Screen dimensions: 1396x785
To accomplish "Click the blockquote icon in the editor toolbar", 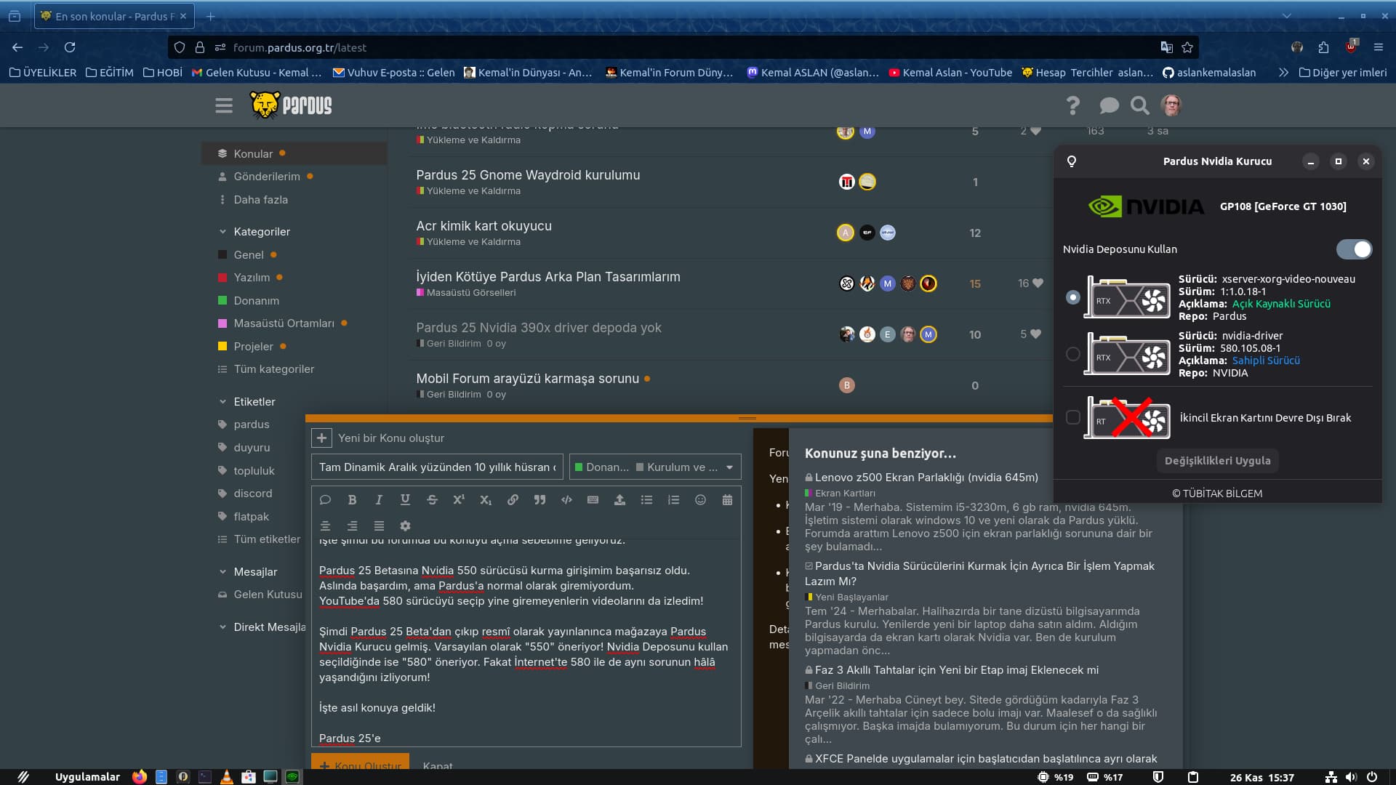I will pyautogui.click(x=539, y=500).
